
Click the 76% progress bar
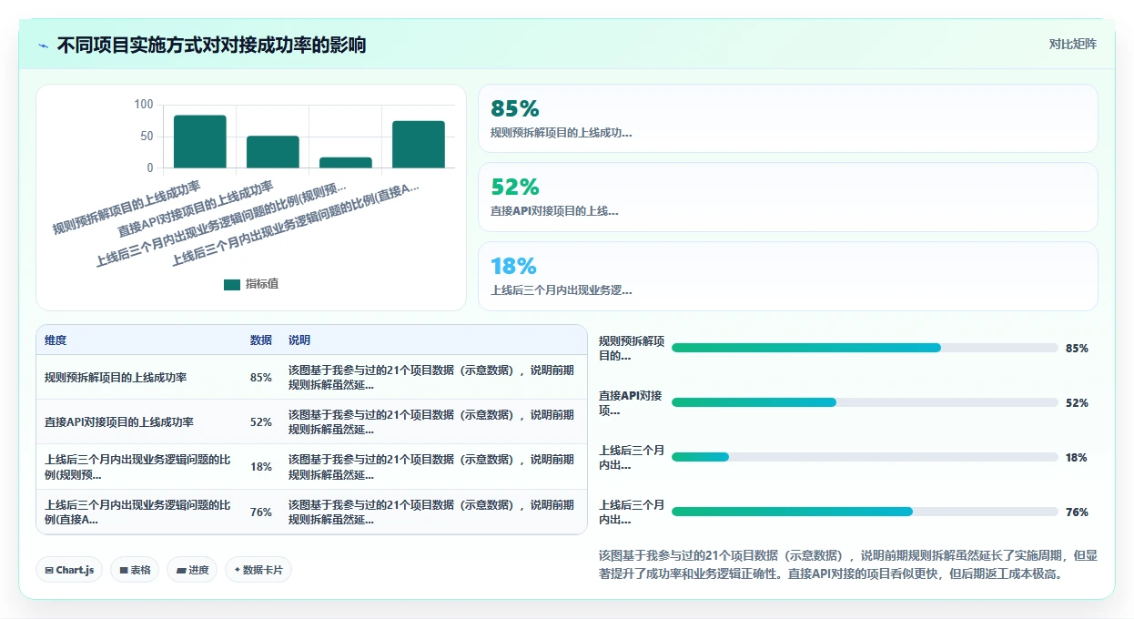865,512
